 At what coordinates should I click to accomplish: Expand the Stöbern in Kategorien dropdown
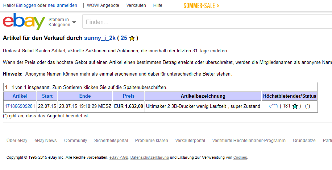[x=62, y=22]
